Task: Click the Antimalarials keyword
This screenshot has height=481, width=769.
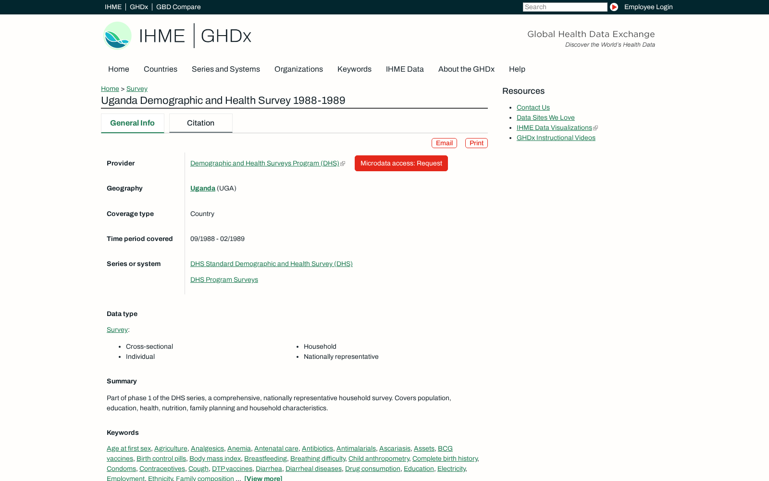Action: pos(356,448)
